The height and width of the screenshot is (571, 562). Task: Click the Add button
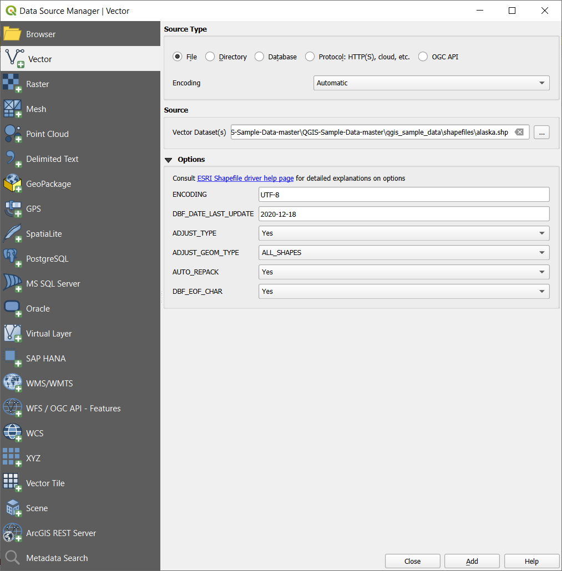(x=472, y=560)
